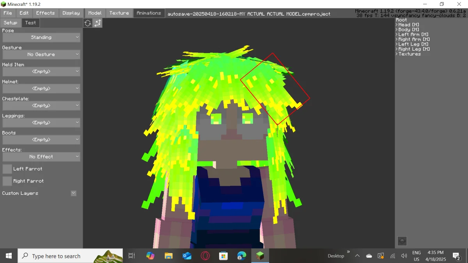
Task: Open Opera browser from taskbar
Action: pyautogui.click(x=205, y=256)
